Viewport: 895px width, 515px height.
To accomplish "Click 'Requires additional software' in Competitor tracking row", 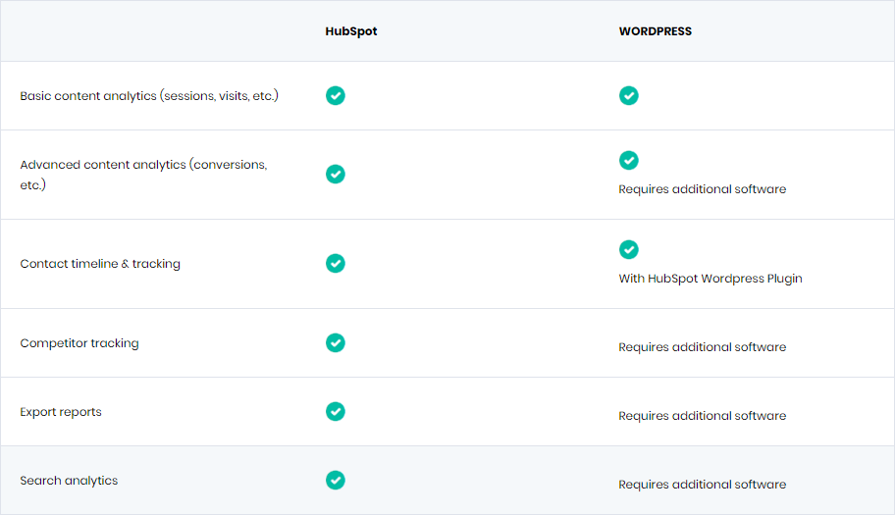I will click(702, 346).
